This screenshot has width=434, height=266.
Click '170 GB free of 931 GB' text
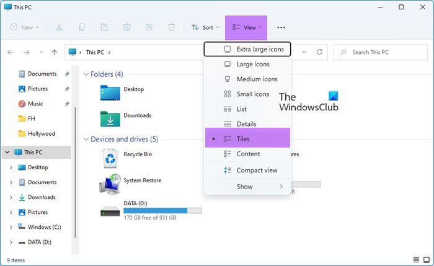point(150,218)
